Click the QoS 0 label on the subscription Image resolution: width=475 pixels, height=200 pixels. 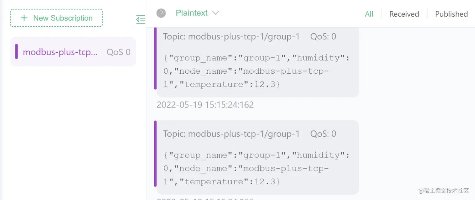pyautogui.click(x=118, y=52)
